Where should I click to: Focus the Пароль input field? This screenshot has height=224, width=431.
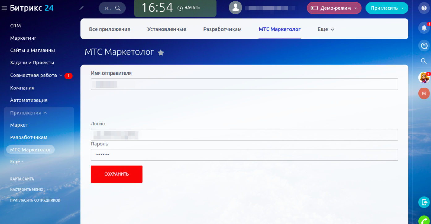click(244, 155)
